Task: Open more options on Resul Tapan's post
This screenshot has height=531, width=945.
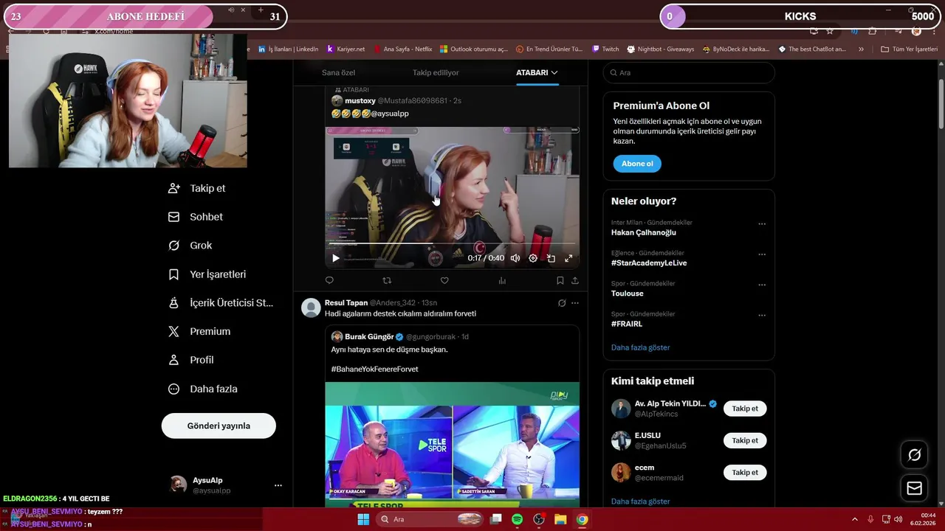Action: pos(575,303)
